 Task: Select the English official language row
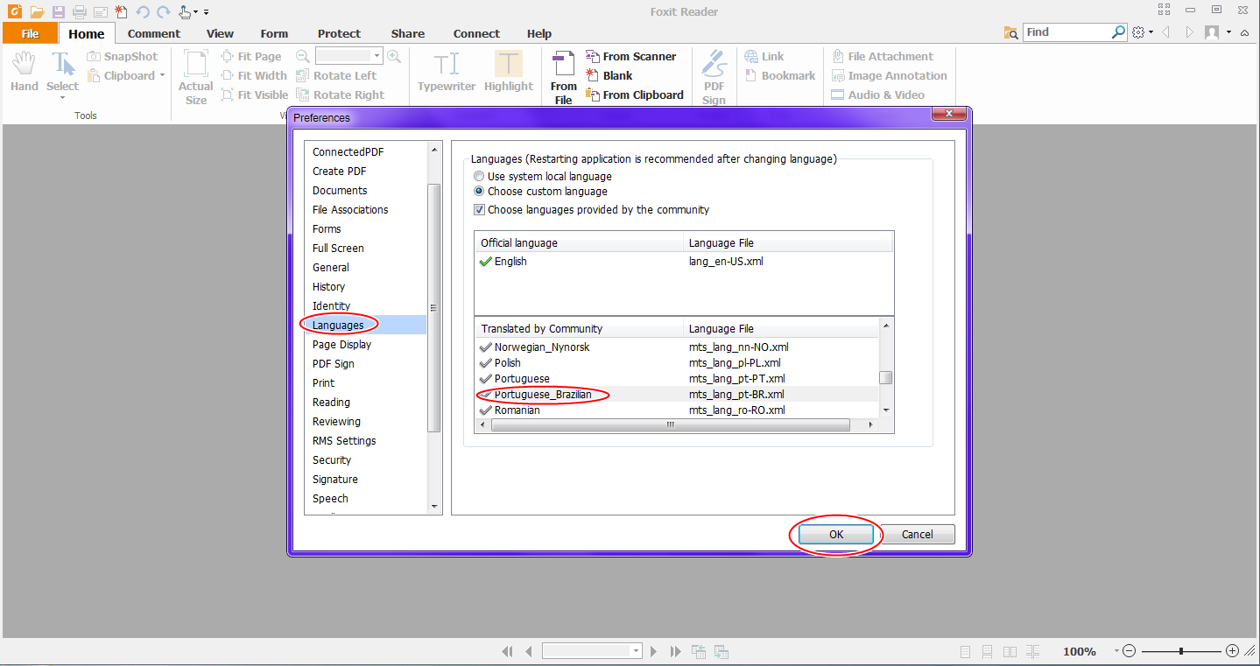point(684,262)
